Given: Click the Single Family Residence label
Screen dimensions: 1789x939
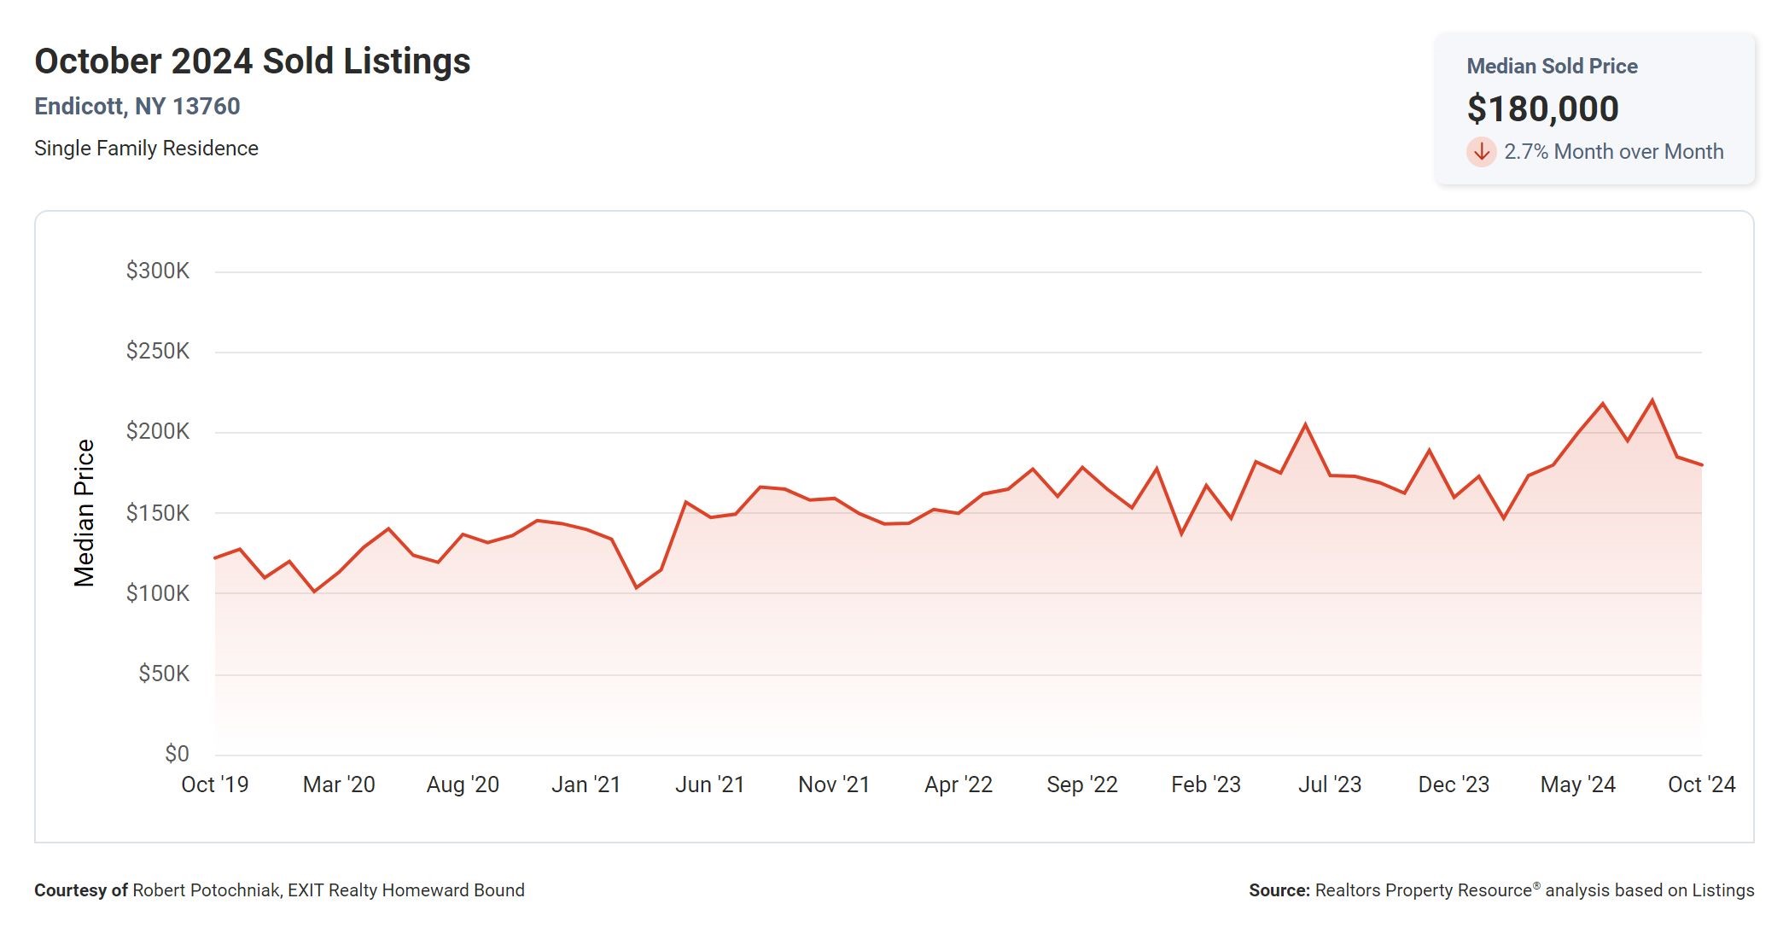Looking at the screenshot, I should (x=146, y=149).
